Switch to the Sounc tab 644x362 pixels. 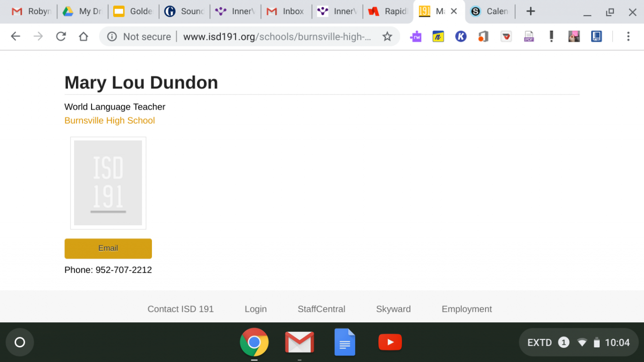[x=184, y=11]
